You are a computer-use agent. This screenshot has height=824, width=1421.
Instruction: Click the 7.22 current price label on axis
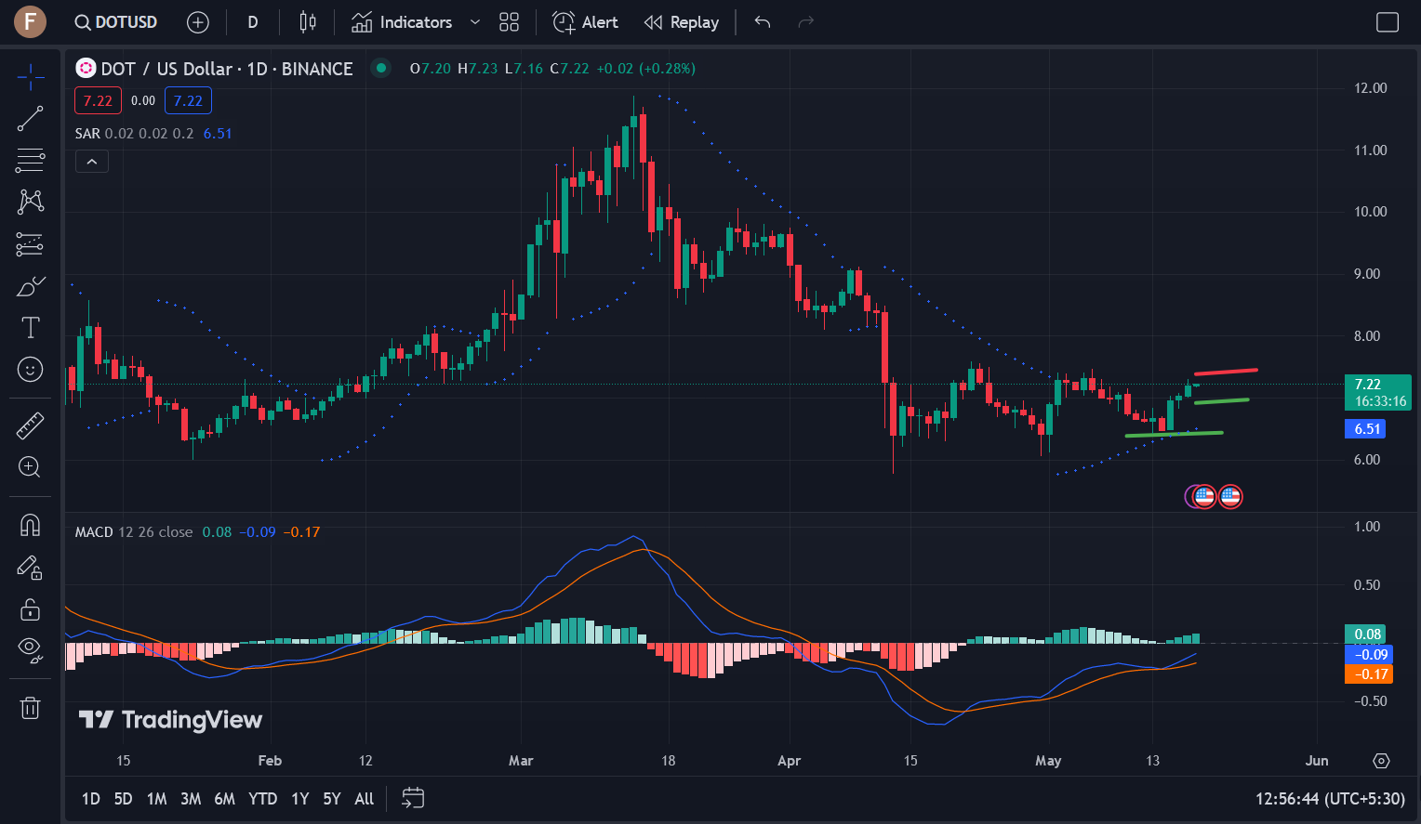coord(1378,392)
